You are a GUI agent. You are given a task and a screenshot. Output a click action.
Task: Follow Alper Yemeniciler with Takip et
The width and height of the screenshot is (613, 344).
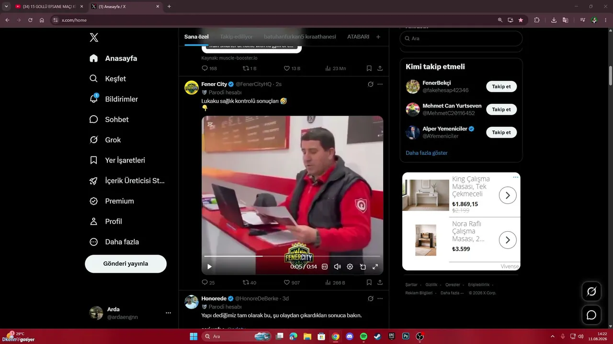(x=501, y=132)
